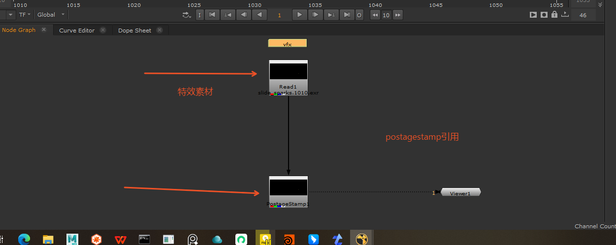The image size is (616, 245).
Task: Jump to the last frame
Action: [x=347, y=15]
